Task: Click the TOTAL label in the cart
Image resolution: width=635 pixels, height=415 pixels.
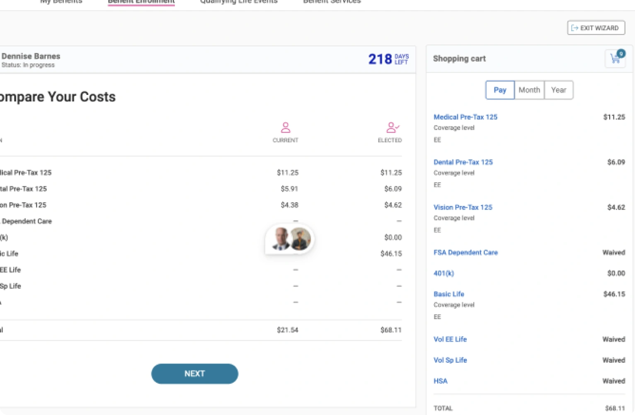Action: click(443, 408)
